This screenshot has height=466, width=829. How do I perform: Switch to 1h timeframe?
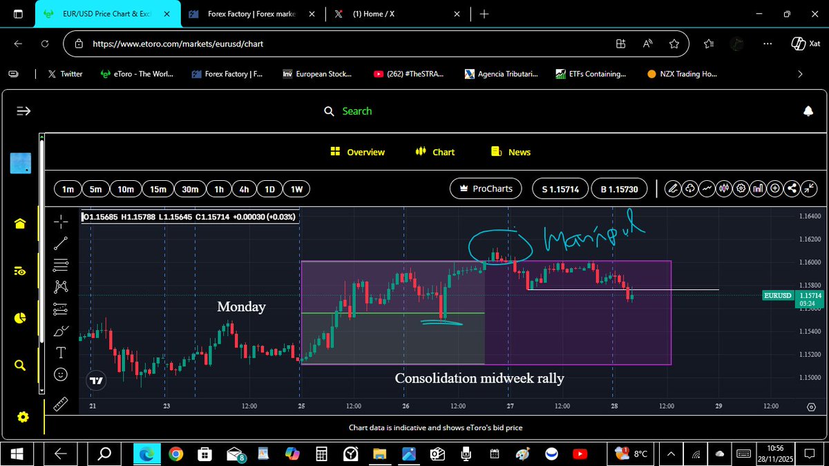pyautogui.click(x=219, y=189)
